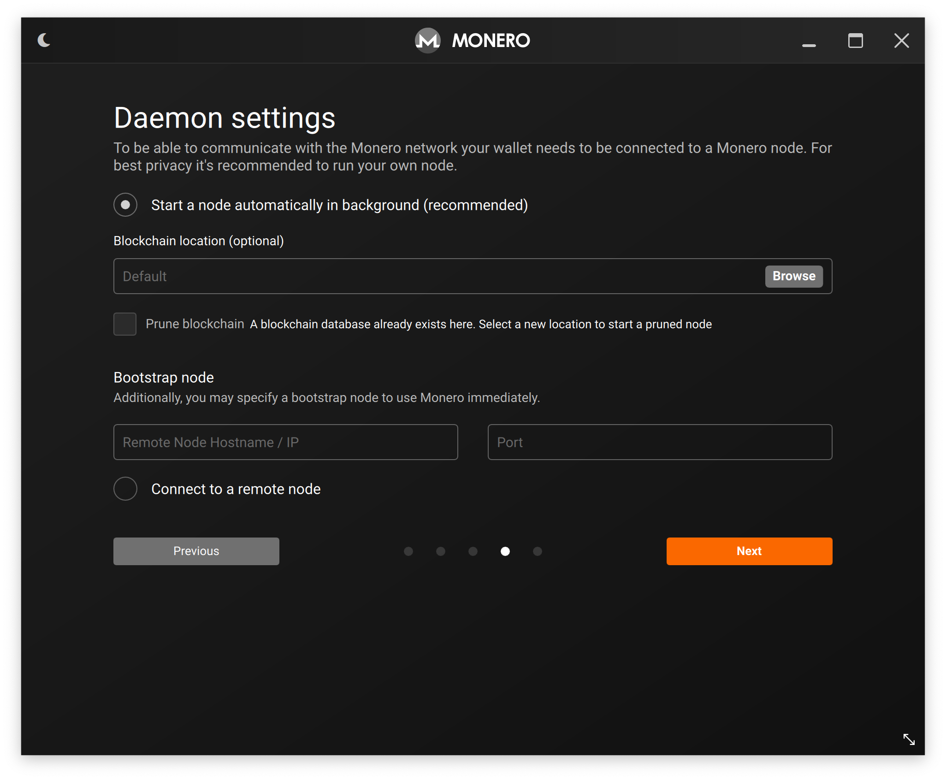The height and width of the screenshot is (780, 946).
Task: Click on page indicator dot one
Action: 409,550
